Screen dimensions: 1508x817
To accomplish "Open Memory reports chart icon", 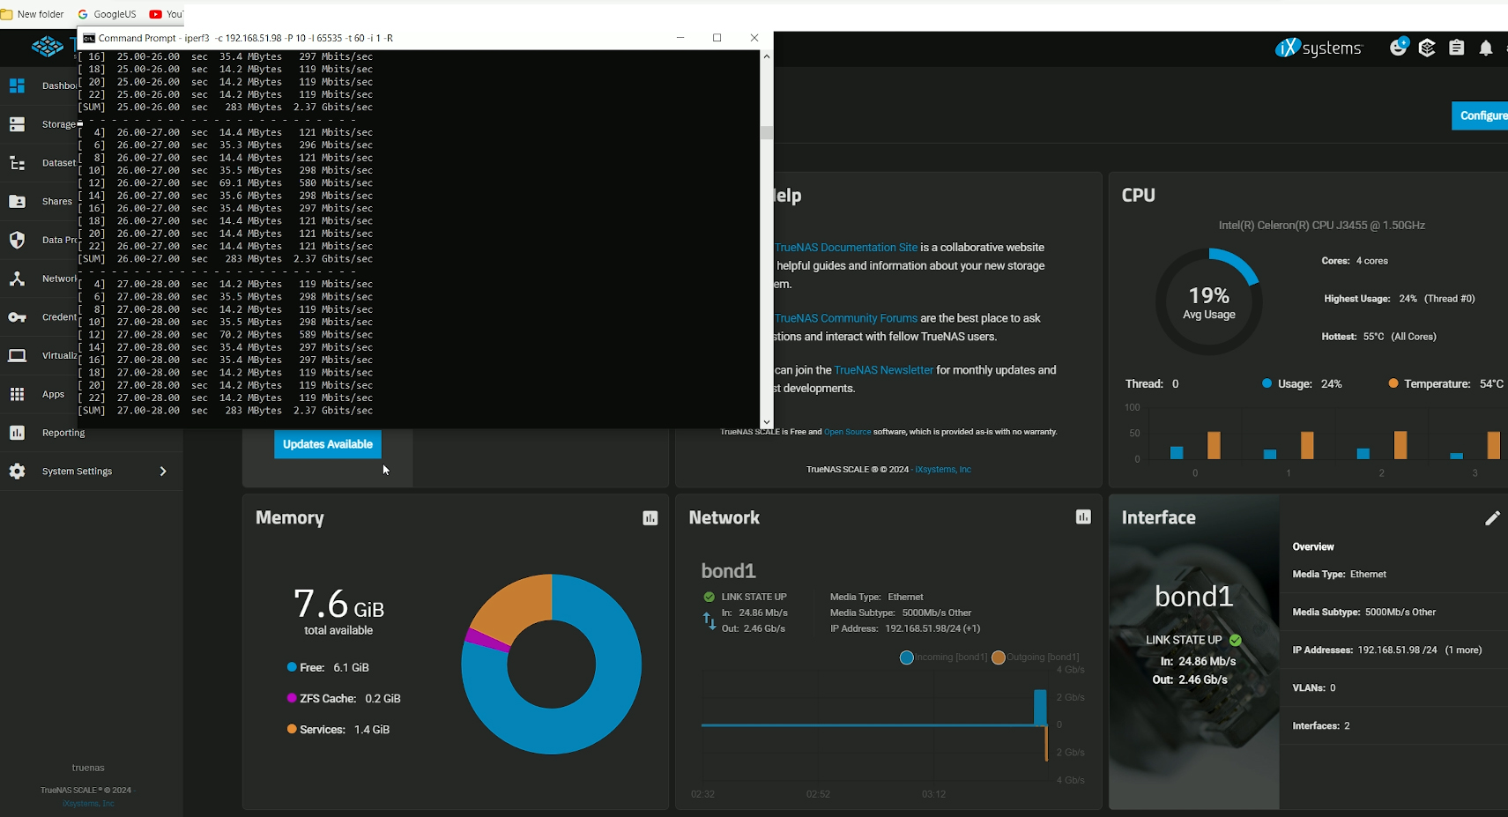I will pyautogui.click(x=650, y=518).
